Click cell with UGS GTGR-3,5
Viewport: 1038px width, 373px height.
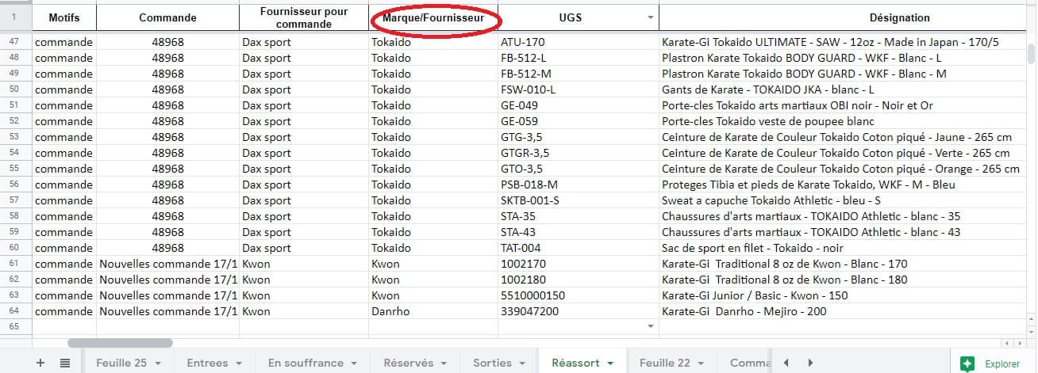579,153
